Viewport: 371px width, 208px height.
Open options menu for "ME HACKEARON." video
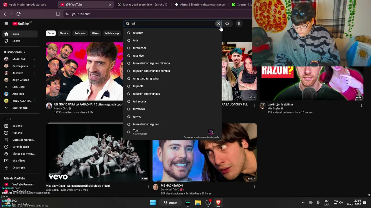click(255, 186)
